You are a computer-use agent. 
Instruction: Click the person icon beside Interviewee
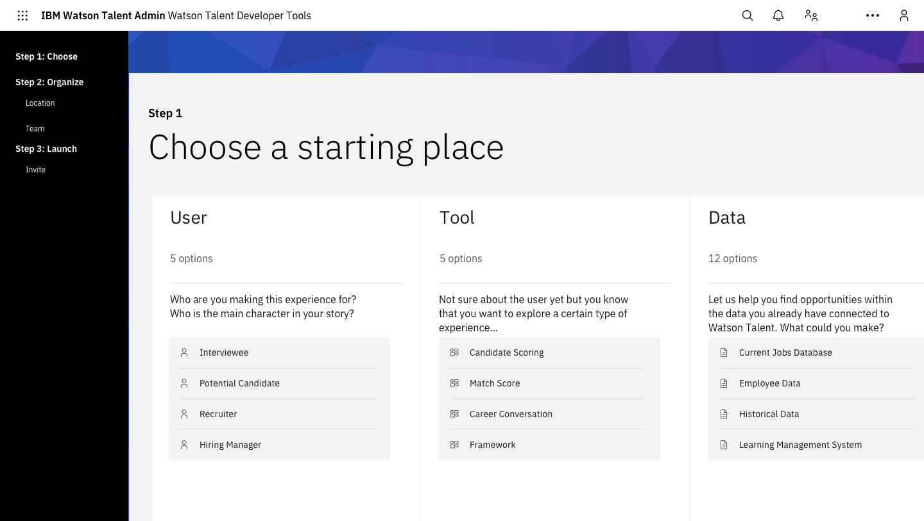pyautogui.click(x=184, y=352)
